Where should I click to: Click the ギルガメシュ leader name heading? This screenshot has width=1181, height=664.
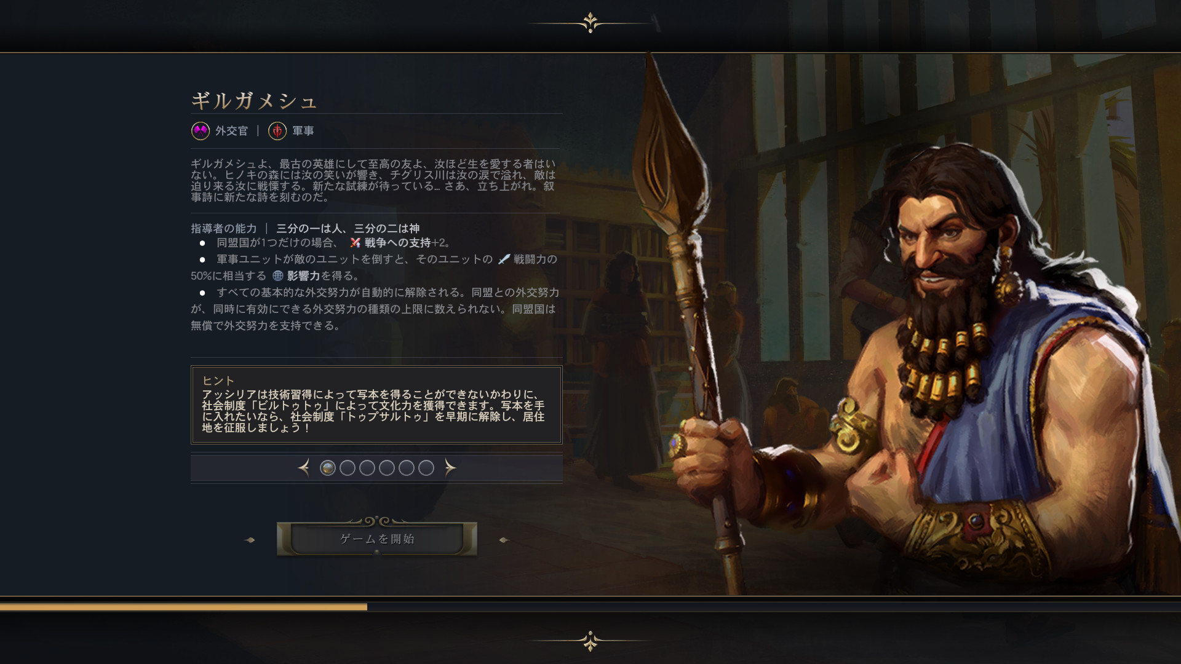[254, 100]
